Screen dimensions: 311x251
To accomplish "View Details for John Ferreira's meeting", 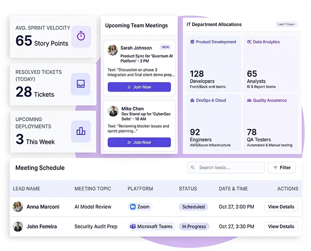I will (281, 226).
